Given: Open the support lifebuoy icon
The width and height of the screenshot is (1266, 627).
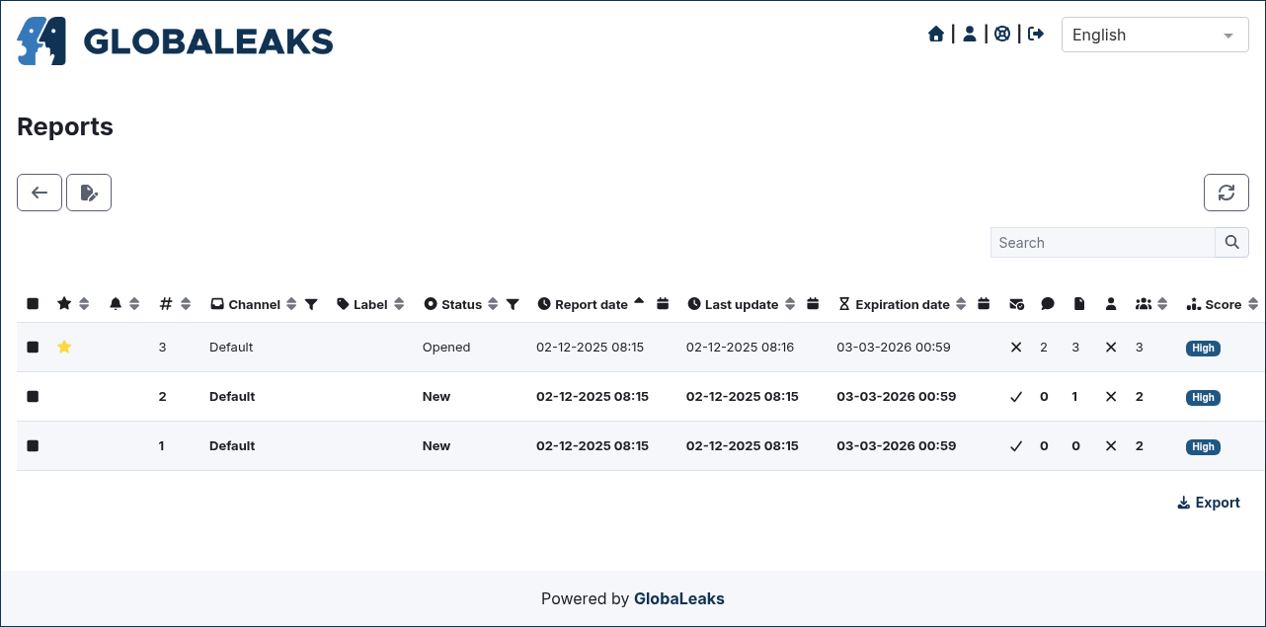Looking at the screenshot, I should 1002,35.
